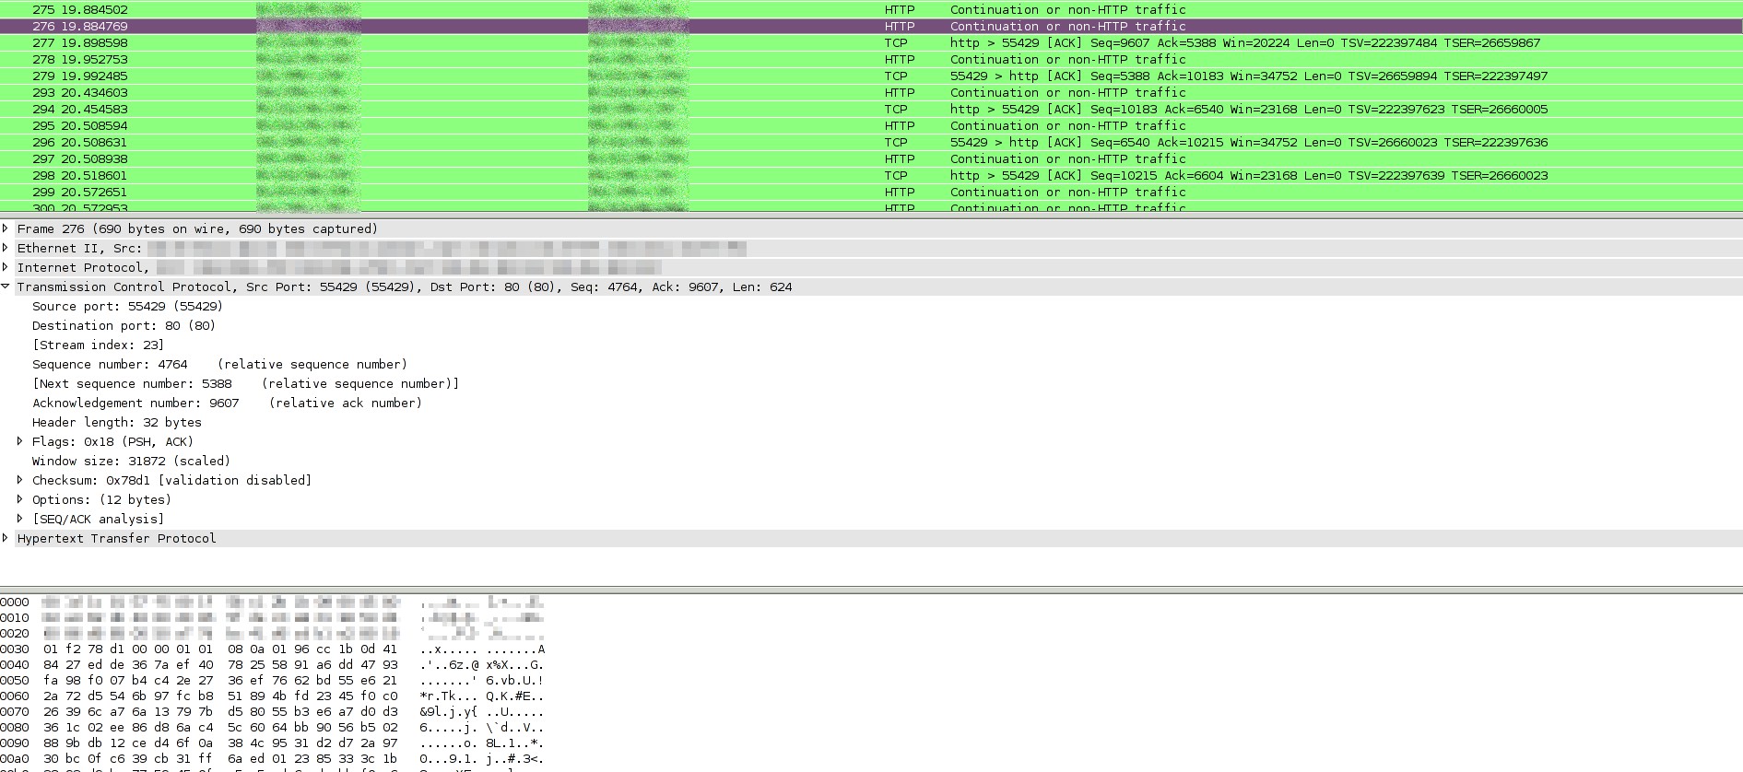1743x772 pixels.
Task: Select TCP packet 298 at 20.518601
Action: tap(871, 175)
